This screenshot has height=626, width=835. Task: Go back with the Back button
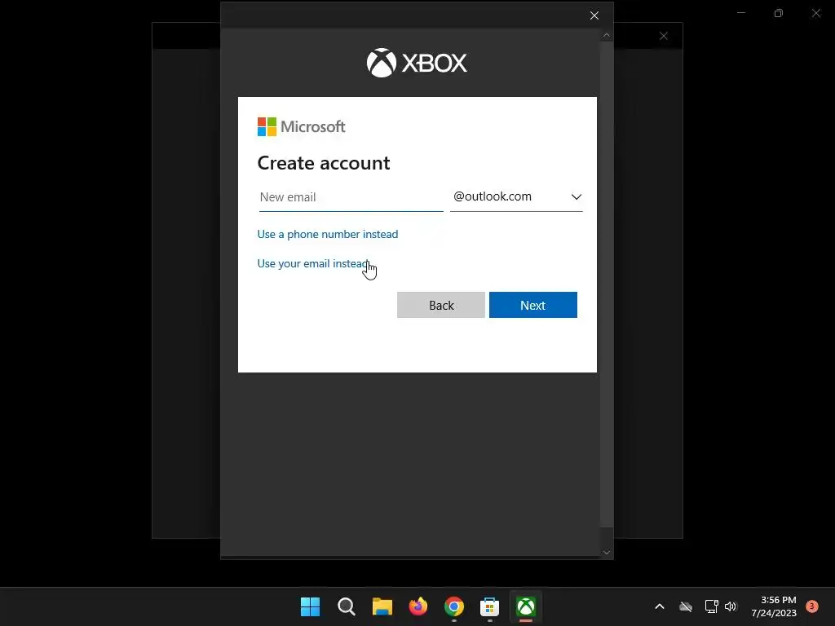click(441, 305)
